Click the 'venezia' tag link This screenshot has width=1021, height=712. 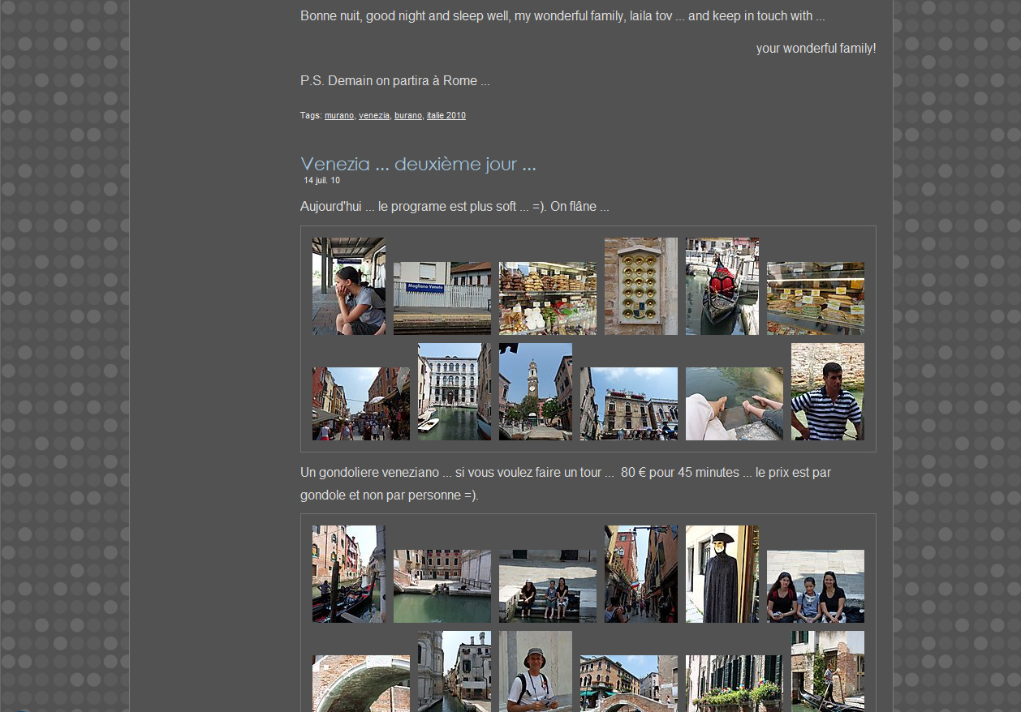(373, 116)
